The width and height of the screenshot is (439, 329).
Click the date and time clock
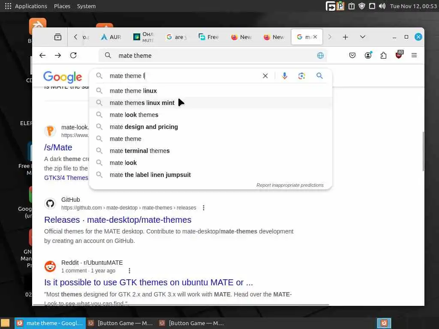click(x=413, y=6)
